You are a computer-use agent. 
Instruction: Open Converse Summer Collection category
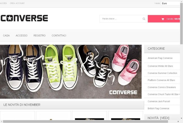162,73
